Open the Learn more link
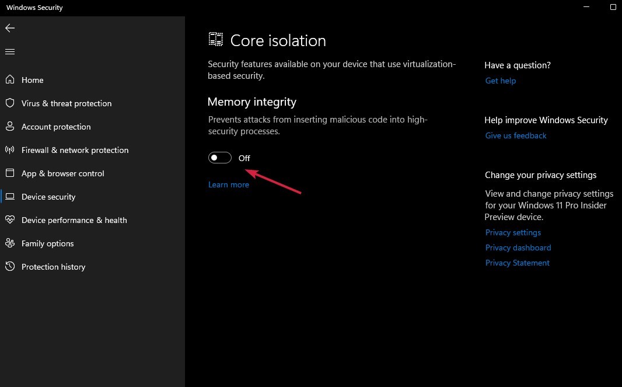Image resolution: width=622 pixels, height=387 pixels. 229,184
